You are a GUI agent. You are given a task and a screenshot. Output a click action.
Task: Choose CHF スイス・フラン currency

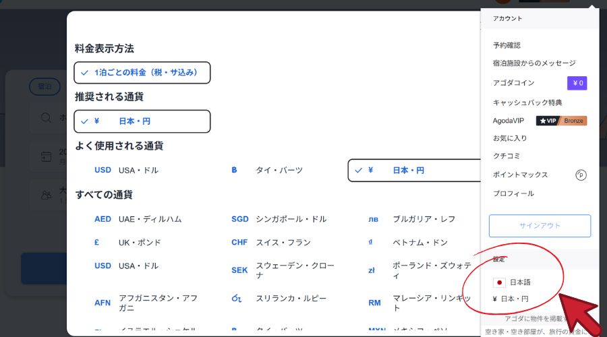[x=271, y=243]
